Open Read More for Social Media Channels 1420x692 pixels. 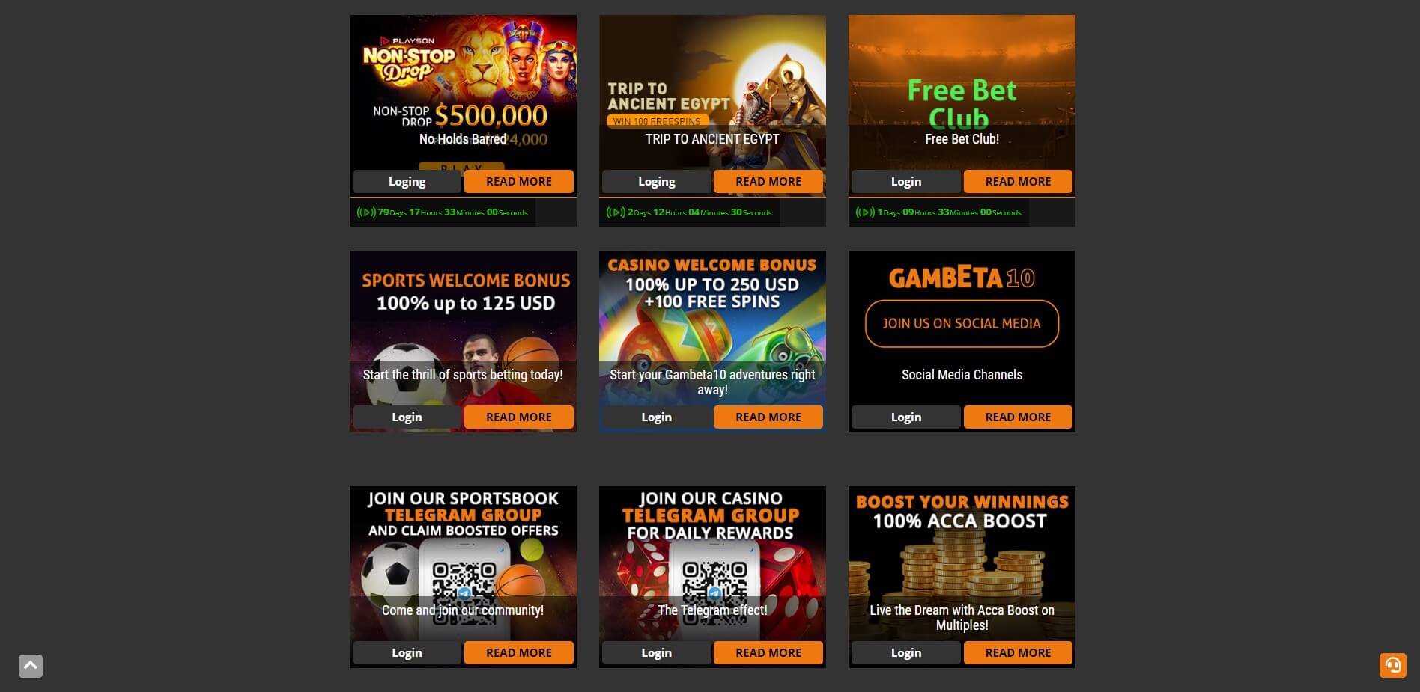click(x=1018, y=417)
